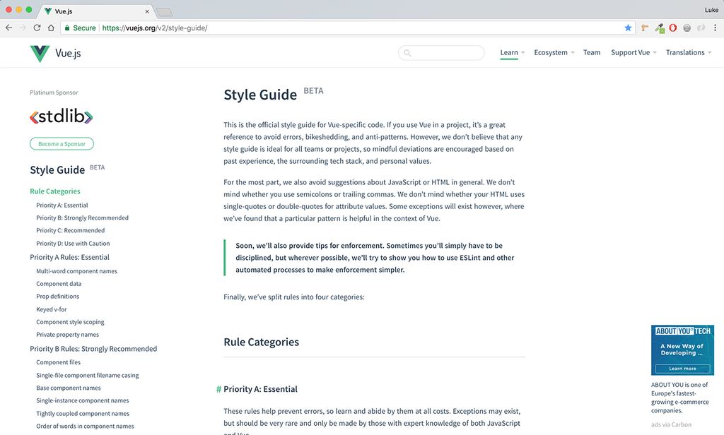Screen dimensions: 724x435
Task: Switch to the Vue.js browser tab
Action: [x=78, y=11]
